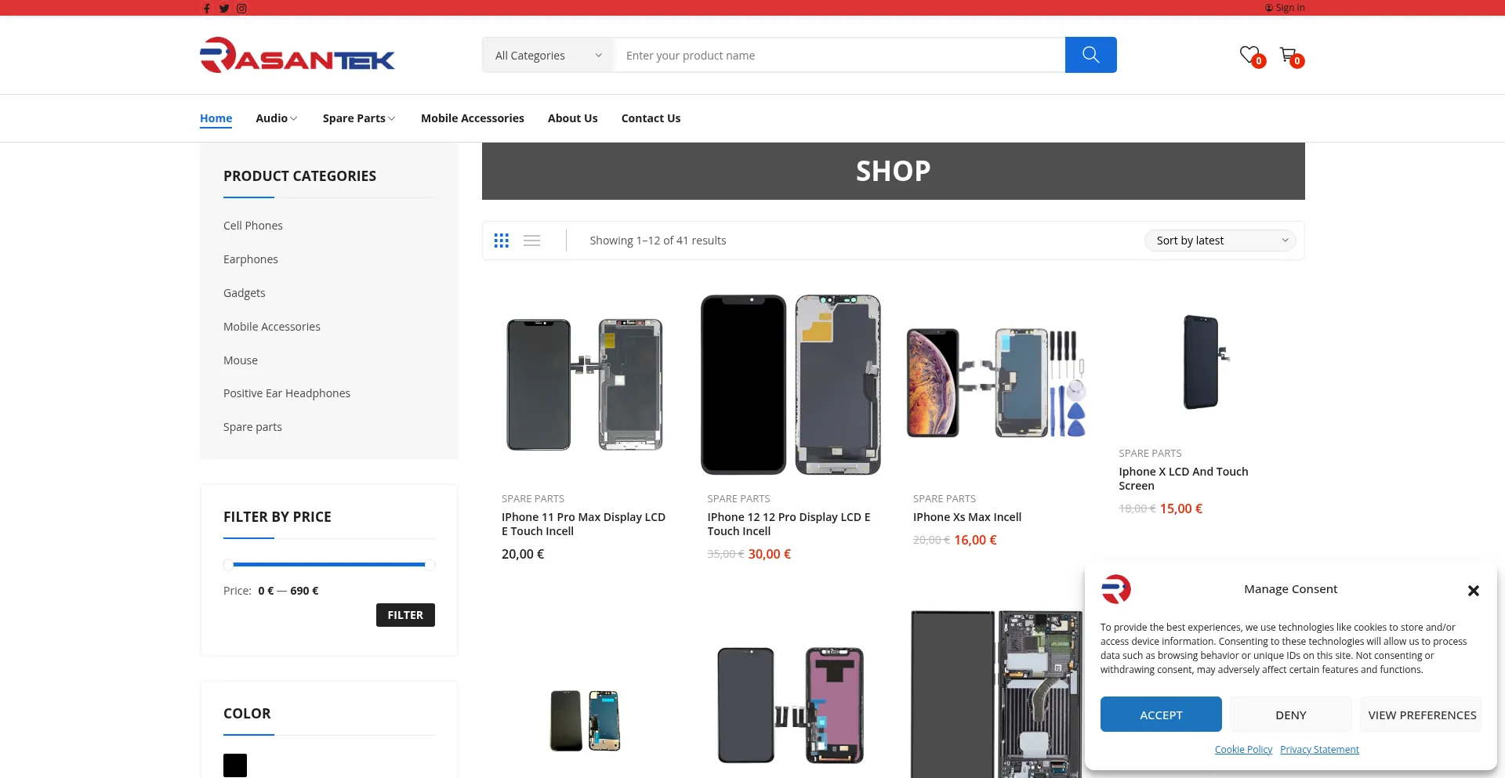Switch to grid view layout

click(502, 241)
